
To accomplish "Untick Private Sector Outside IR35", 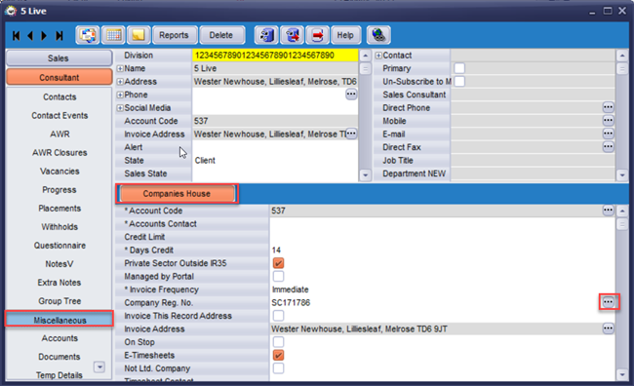I will pos(278,263).
